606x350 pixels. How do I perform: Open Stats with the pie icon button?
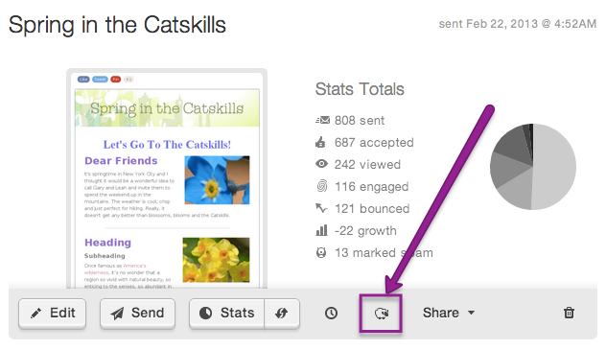tap(227, 314)
